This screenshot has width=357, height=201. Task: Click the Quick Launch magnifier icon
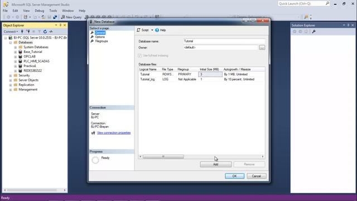coord(327,3)
